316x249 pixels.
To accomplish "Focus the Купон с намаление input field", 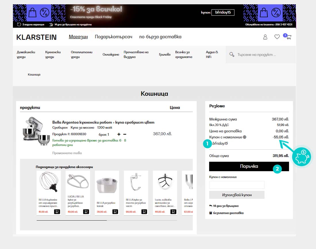I will pos(237,185).
